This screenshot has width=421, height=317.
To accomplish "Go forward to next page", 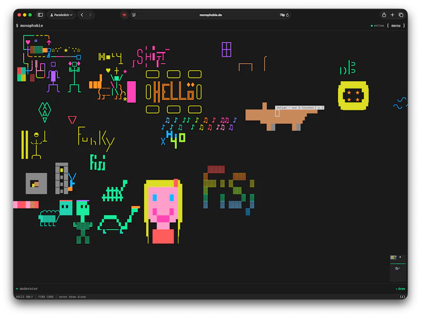I will 90,15.
